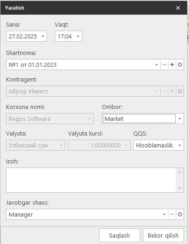Clear the Shartnoma field with the x icon
The image size is (189, 244).
[180, 65]
